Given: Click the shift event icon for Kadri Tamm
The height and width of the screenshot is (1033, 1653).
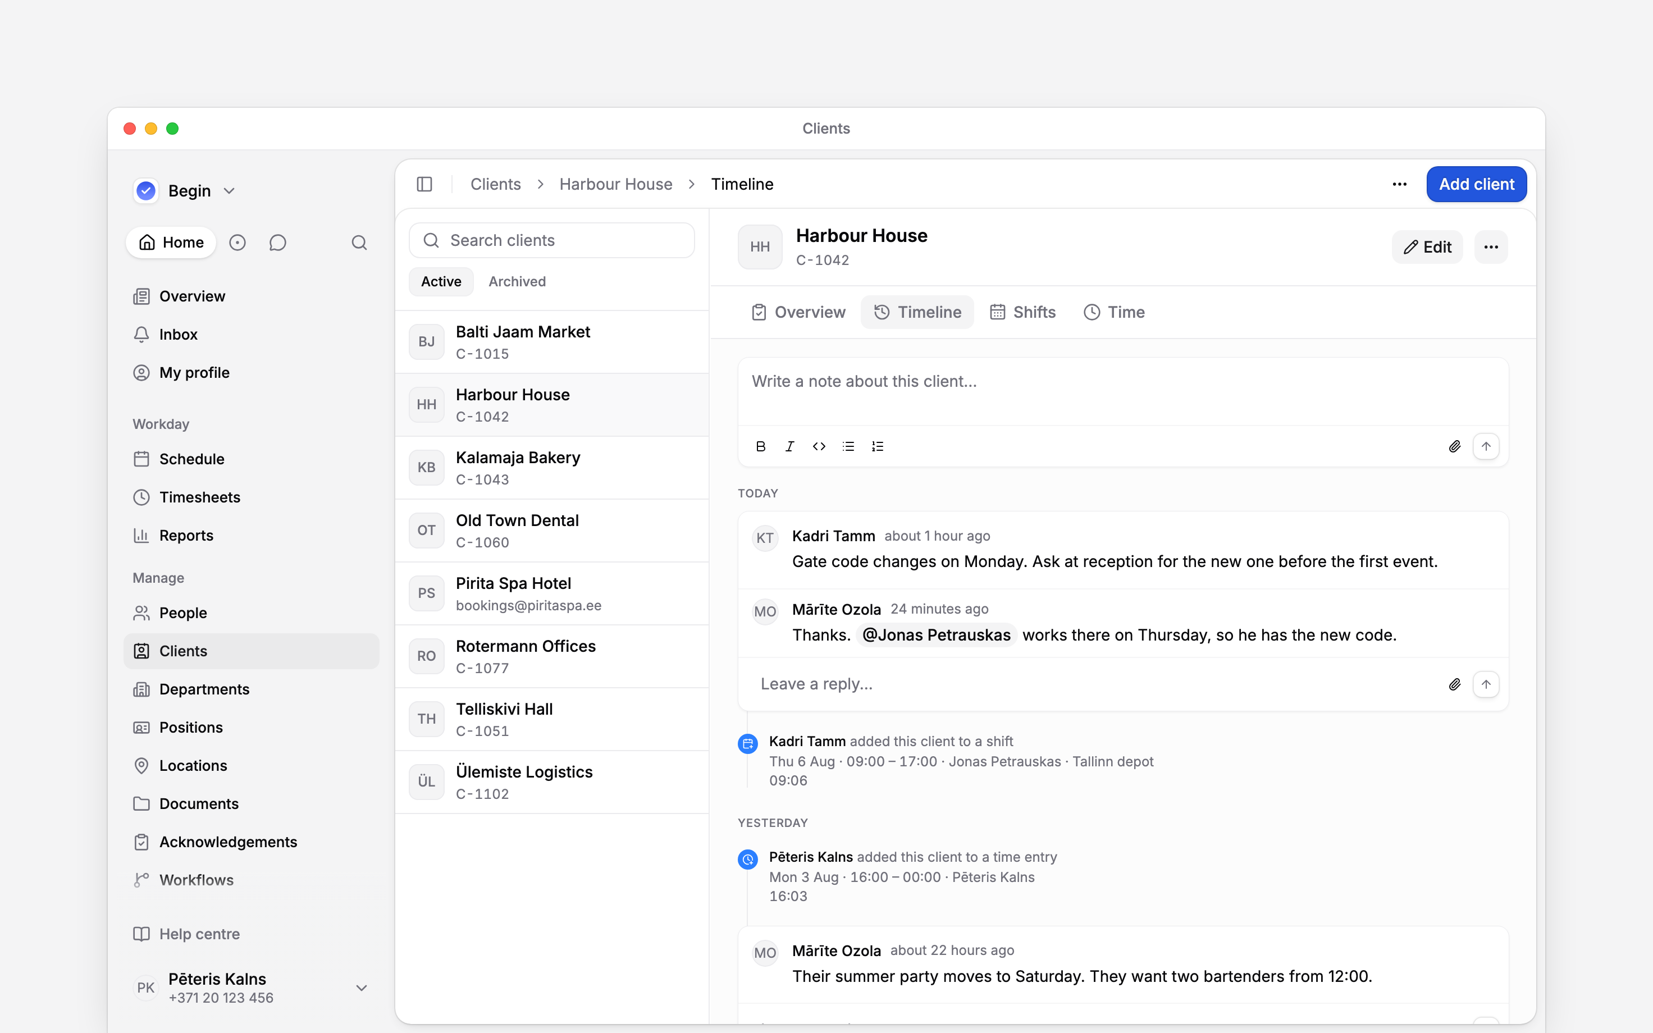Looking at the screenshot, I should [x=748, y=743].
